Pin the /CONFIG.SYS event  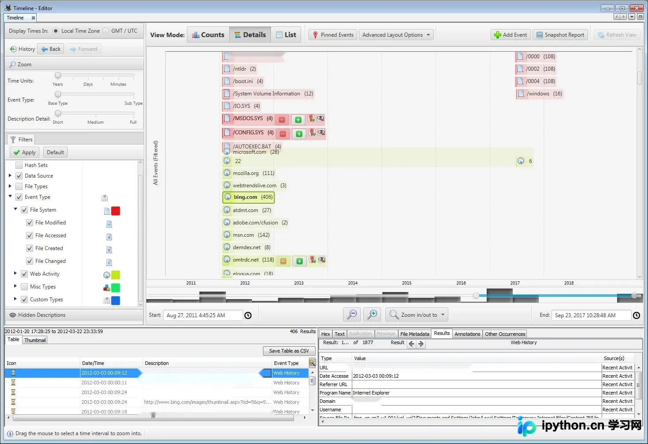click(x=313, y=133)
